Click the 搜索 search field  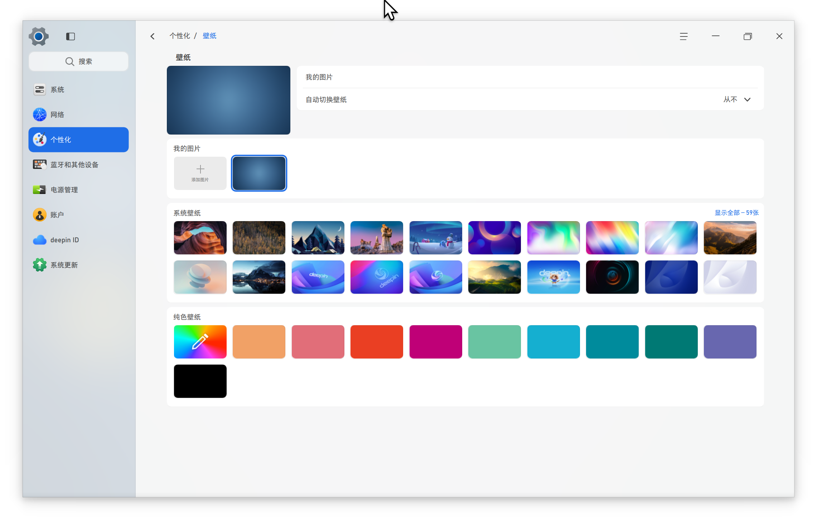[x=78, y=61]
